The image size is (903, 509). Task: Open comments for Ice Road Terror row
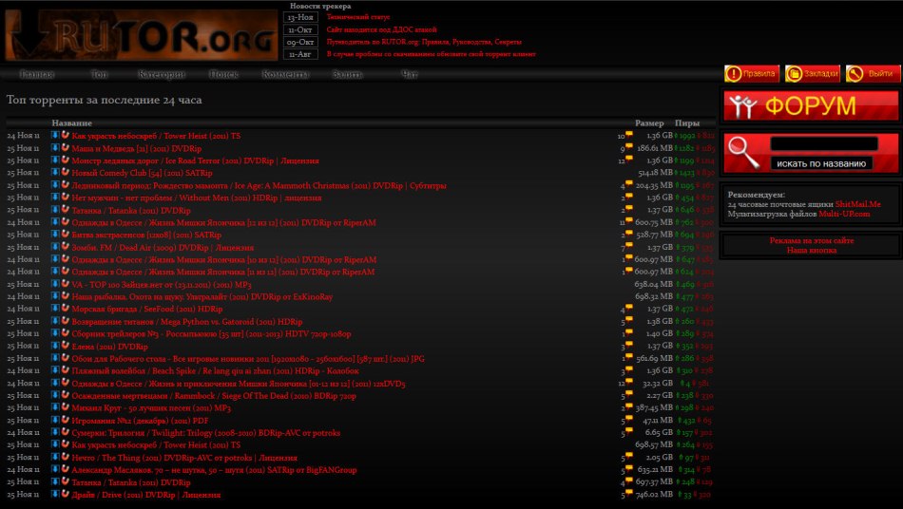point(629,159)
